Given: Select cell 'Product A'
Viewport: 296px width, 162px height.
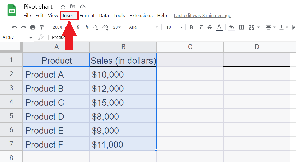Looking at the screenshot, I should [x=56, y=74].
